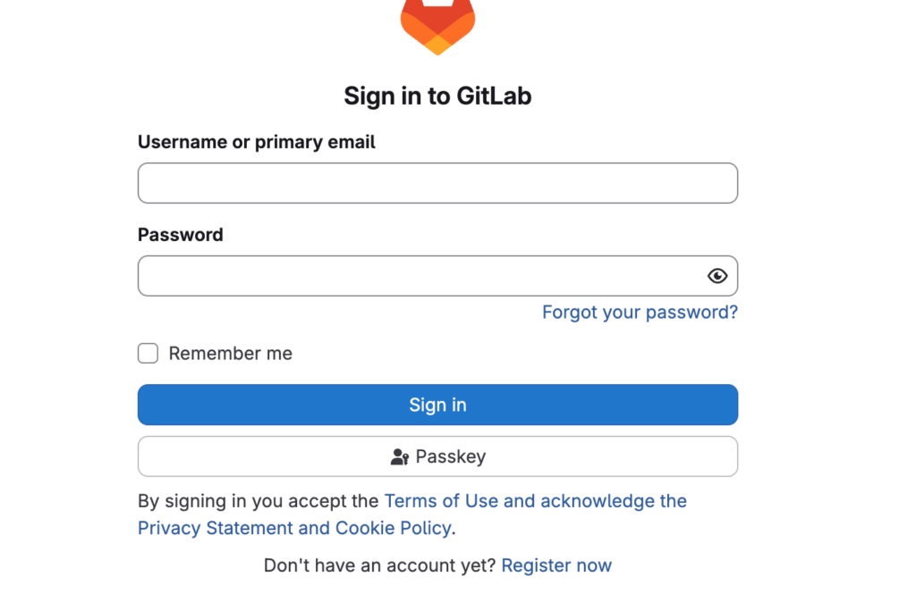The height and width of the screenshot is (602, 916).
Task: Click the person-key icon on the Passkey button
Action: click(400, 457)
